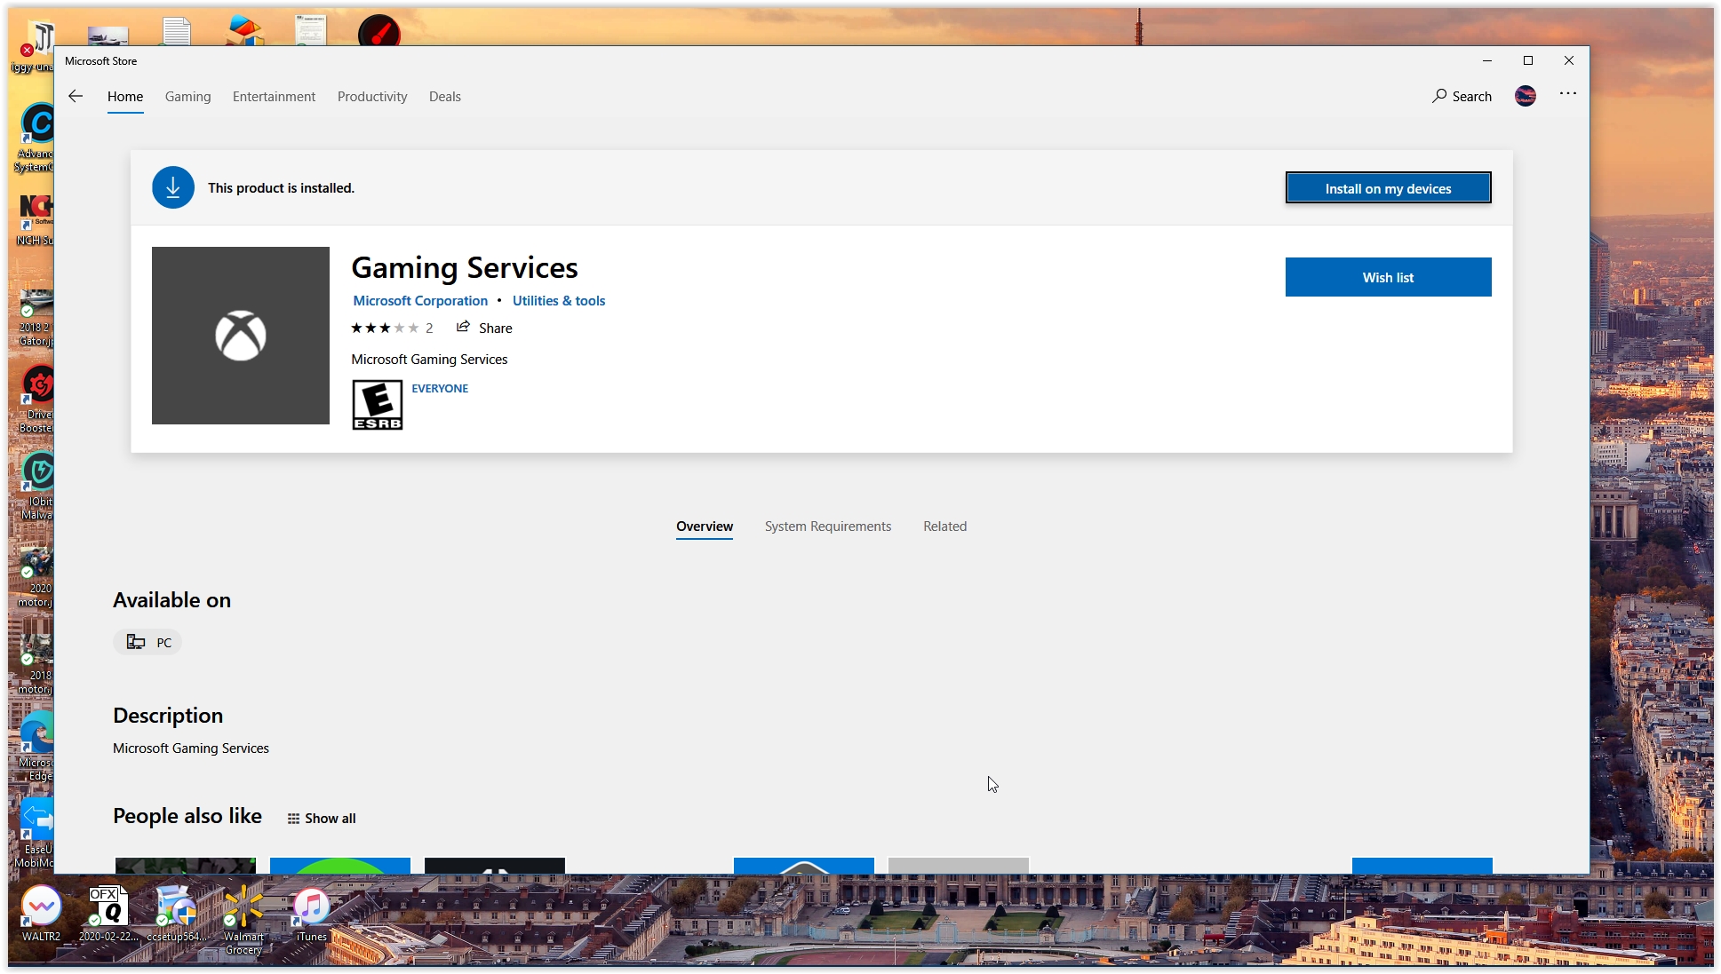Open the Utilities & tools category link

[559, 300]
